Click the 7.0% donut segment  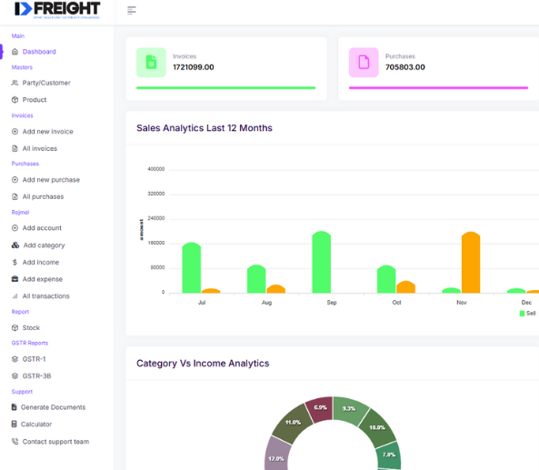(x=388, y=455)
